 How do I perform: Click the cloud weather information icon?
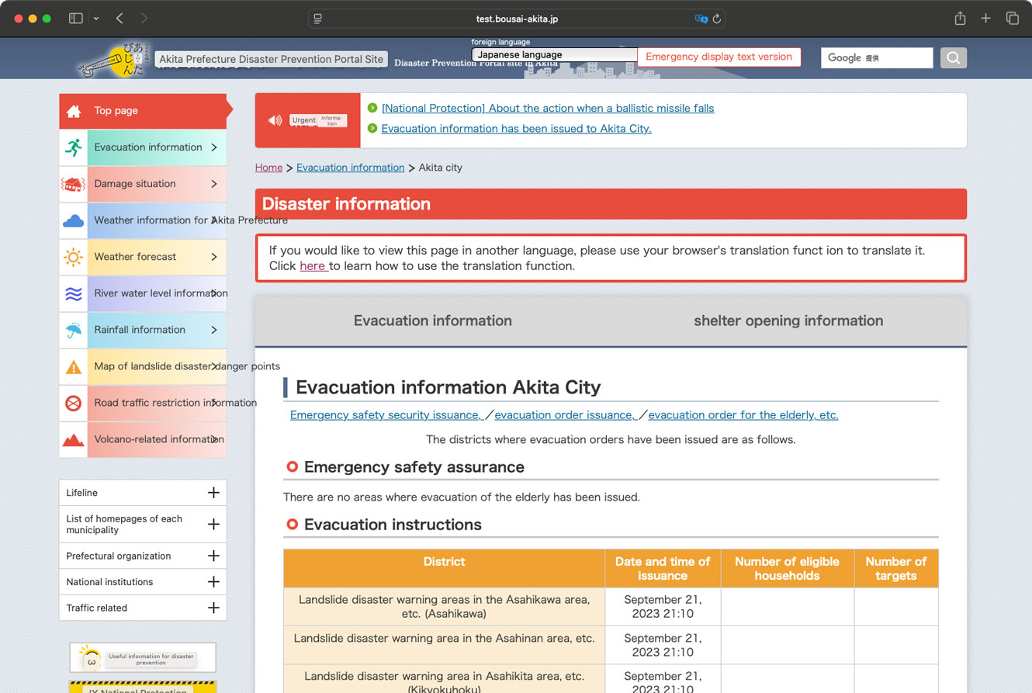pyautogui.click(x=73, y=221)
